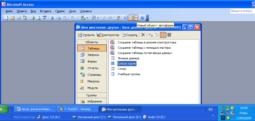This screenshot has height=121, width=255.
Task: Open the Вставка menu
Action: (x=46, y=11)
